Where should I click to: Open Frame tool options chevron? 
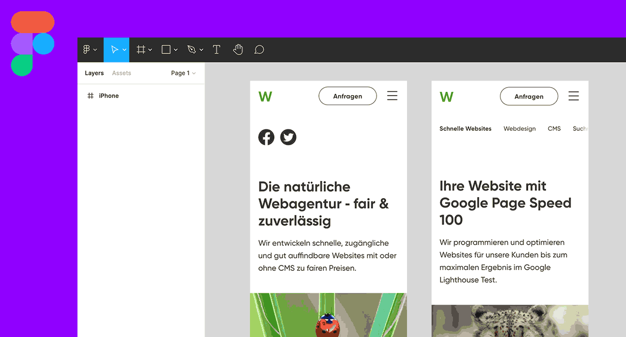[150, 50]
